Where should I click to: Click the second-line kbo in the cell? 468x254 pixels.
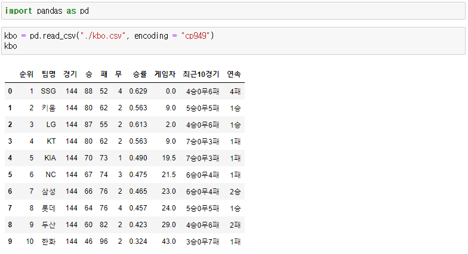click(x=11, y=46)
